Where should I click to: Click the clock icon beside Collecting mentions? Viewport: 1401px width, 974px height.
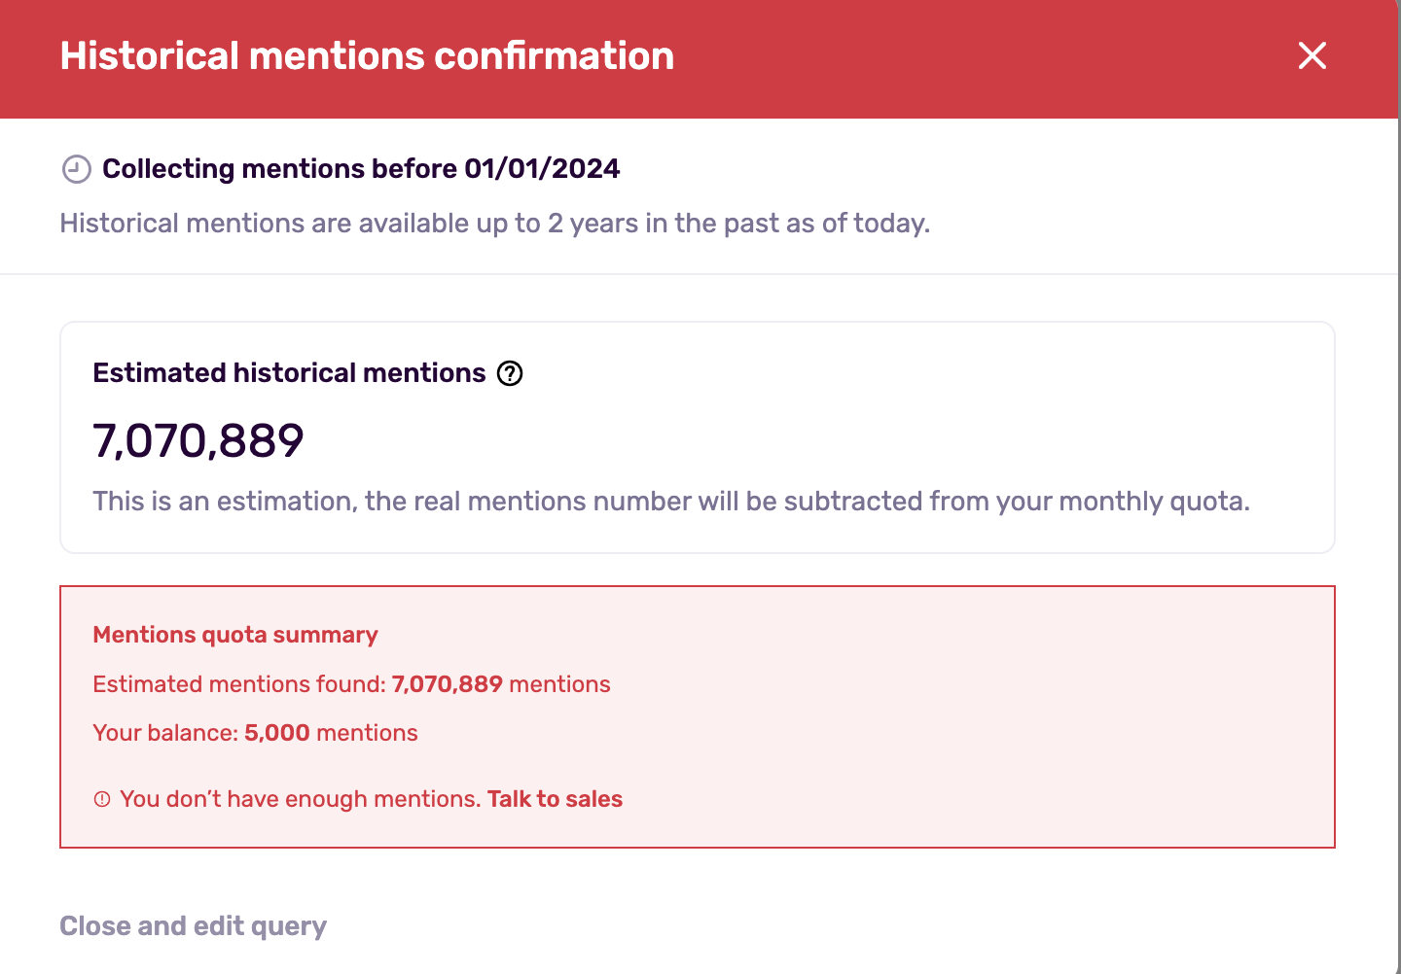pos(76,169)
